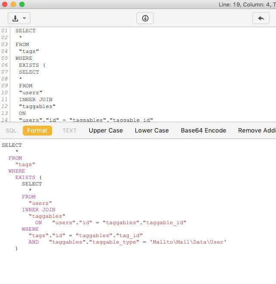Screen dimensions: 276x284
Task: Click "tag_id" in the formatted output
Action: pos(129,236)
